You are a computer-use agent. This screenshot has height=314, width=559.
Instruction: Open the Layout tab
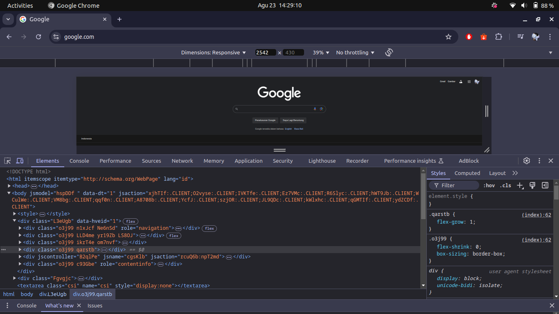coord(497,173)
